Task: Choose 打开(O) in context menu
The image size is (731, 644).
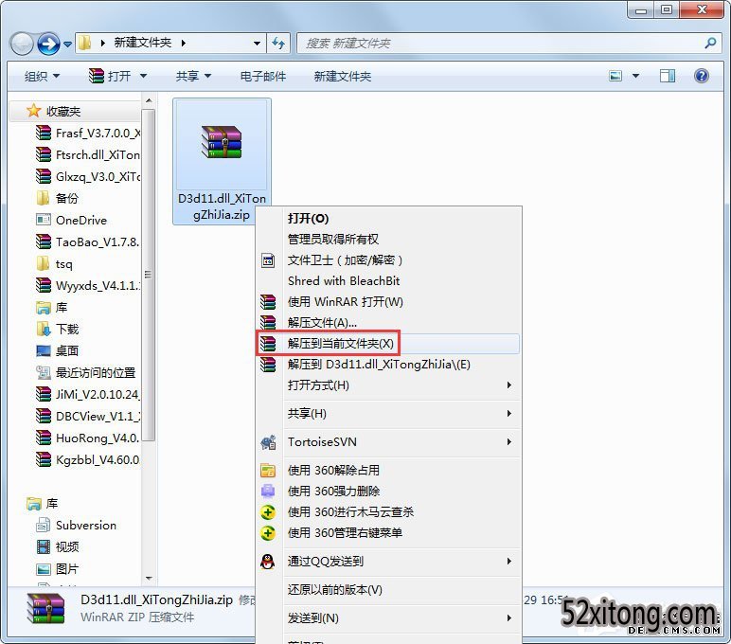Action: pos(388,218)
